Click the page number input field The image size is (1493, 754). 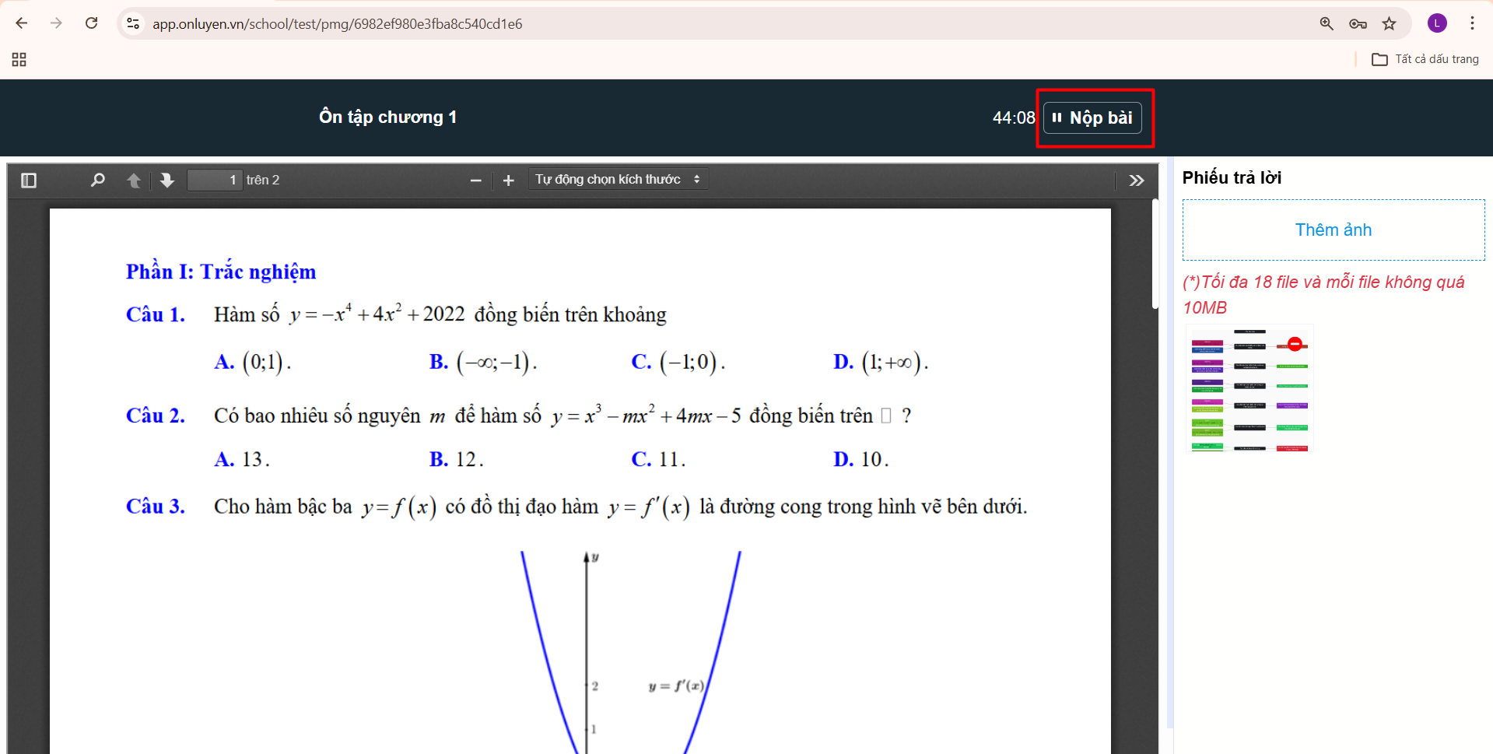click(215, 181)
